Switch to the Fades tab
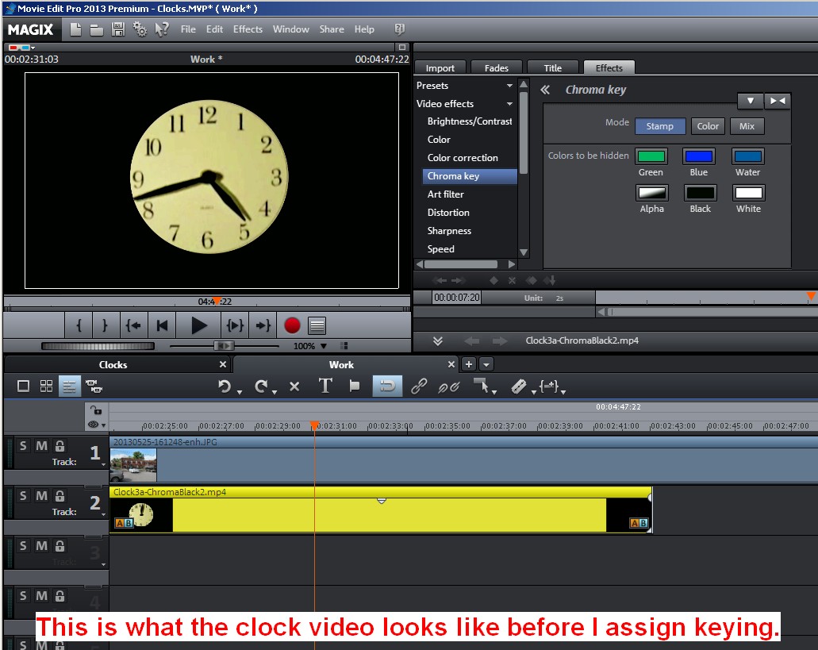818x650 pixels. [497, 67]
